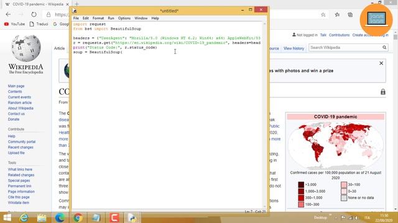Switch to Microsoft Edge in taskbar

[x=60, y=217]
